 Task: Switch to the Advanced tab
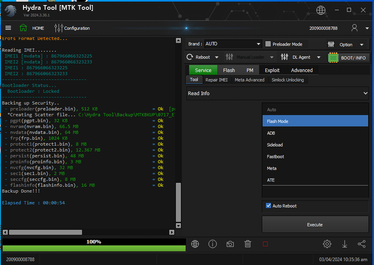pos(302,70)
